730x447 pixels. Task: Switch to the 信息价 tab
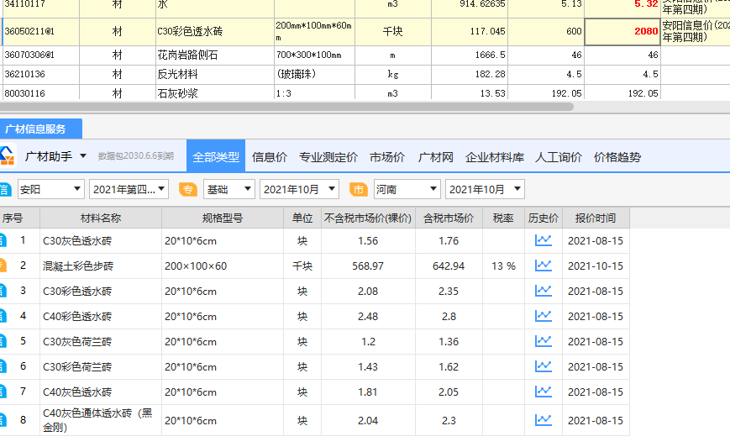pyautogui.click(x=270, y=157)
